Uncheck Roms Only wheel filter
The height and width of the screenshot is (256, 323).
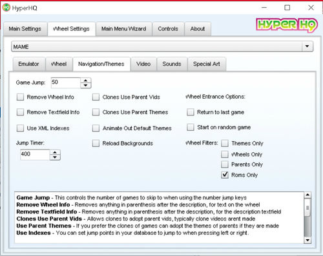[x=225, y=175]
